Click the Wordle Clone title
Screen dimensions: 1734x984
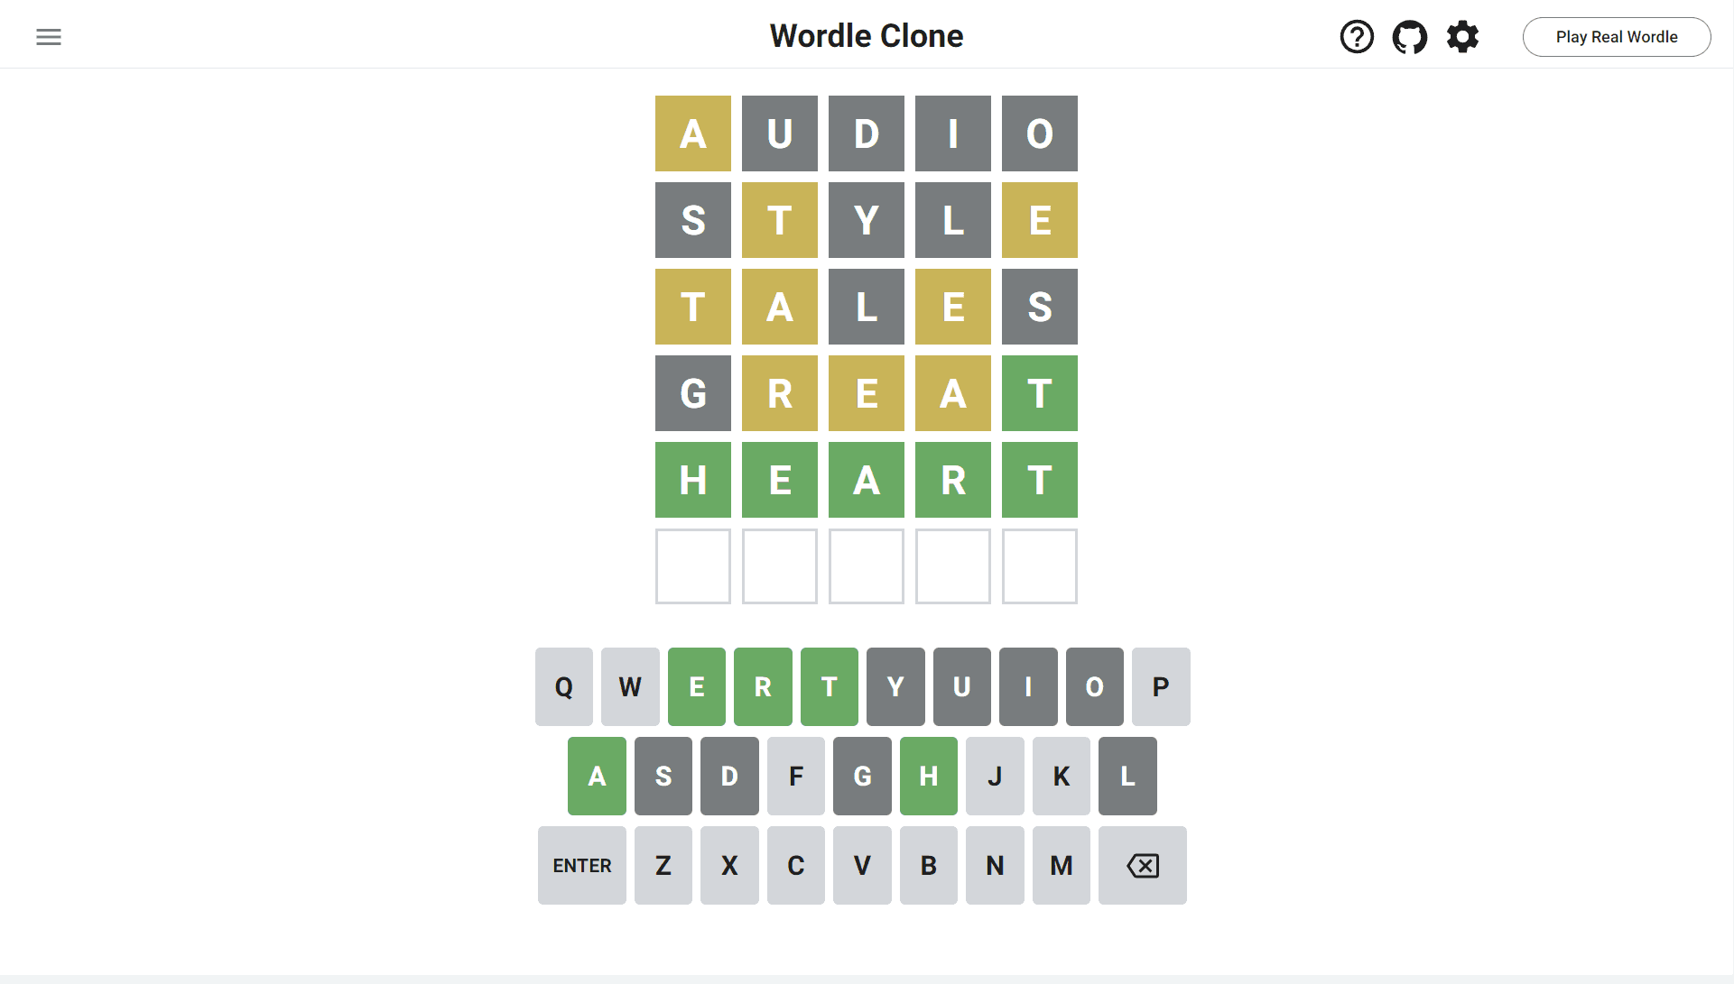click(x=867, y=36)
